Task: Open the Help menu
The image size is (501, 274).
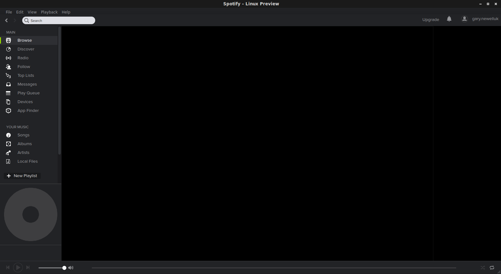Action: pos(66,12)
